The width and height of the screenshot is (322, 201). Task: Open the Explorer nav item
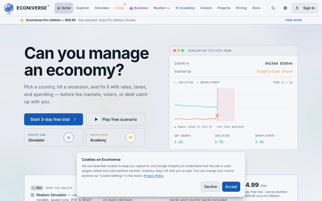[x=83, y=8]
